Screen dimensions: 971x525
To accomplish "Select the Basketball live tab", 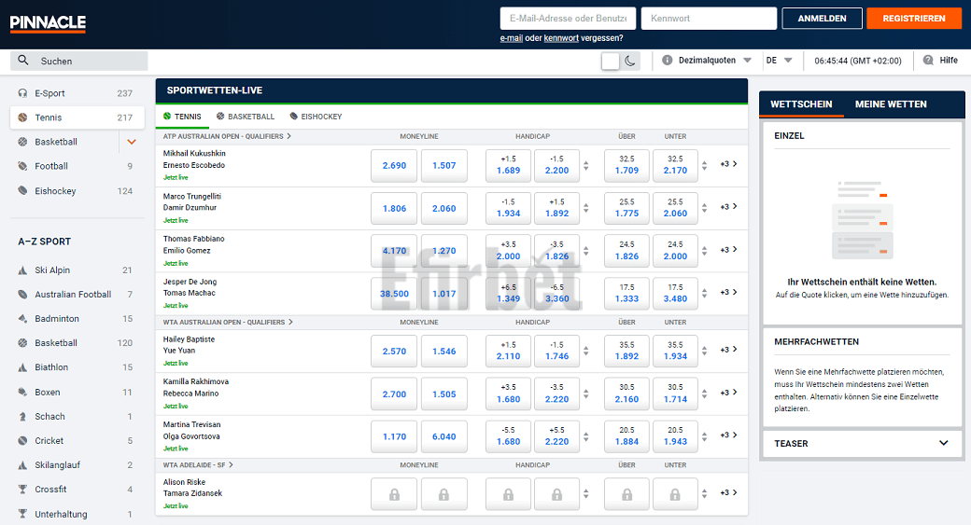I will click(x=246, y=117).
